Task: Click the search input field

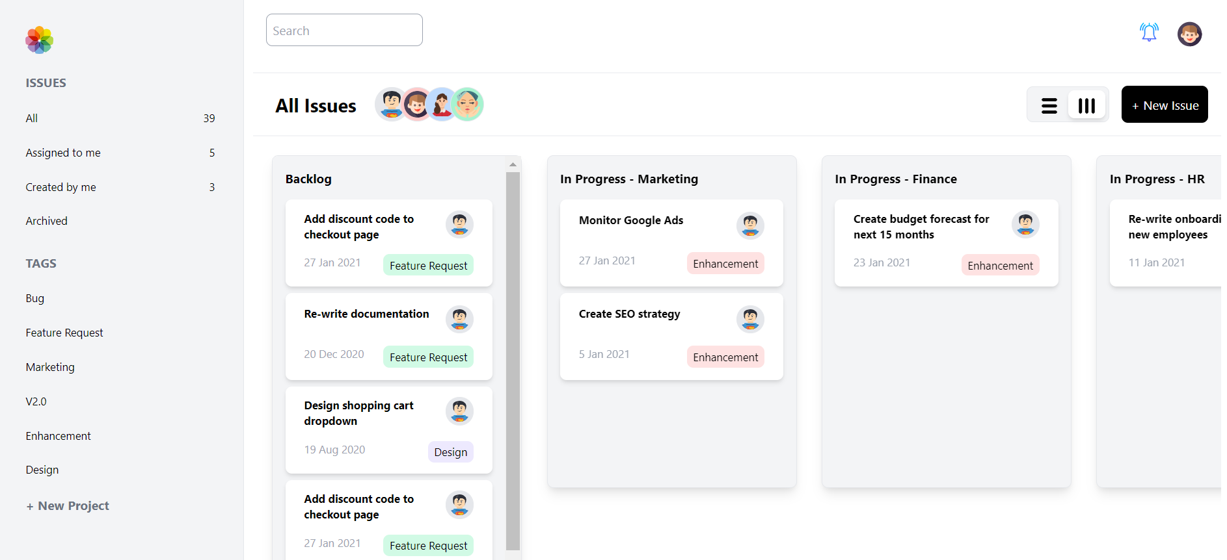Action: (344, 30)
